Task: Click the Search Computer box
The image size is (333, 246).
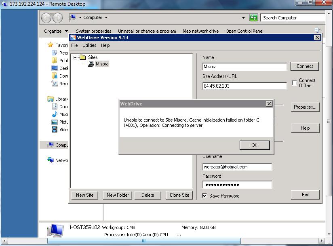Action: (293, 18)
